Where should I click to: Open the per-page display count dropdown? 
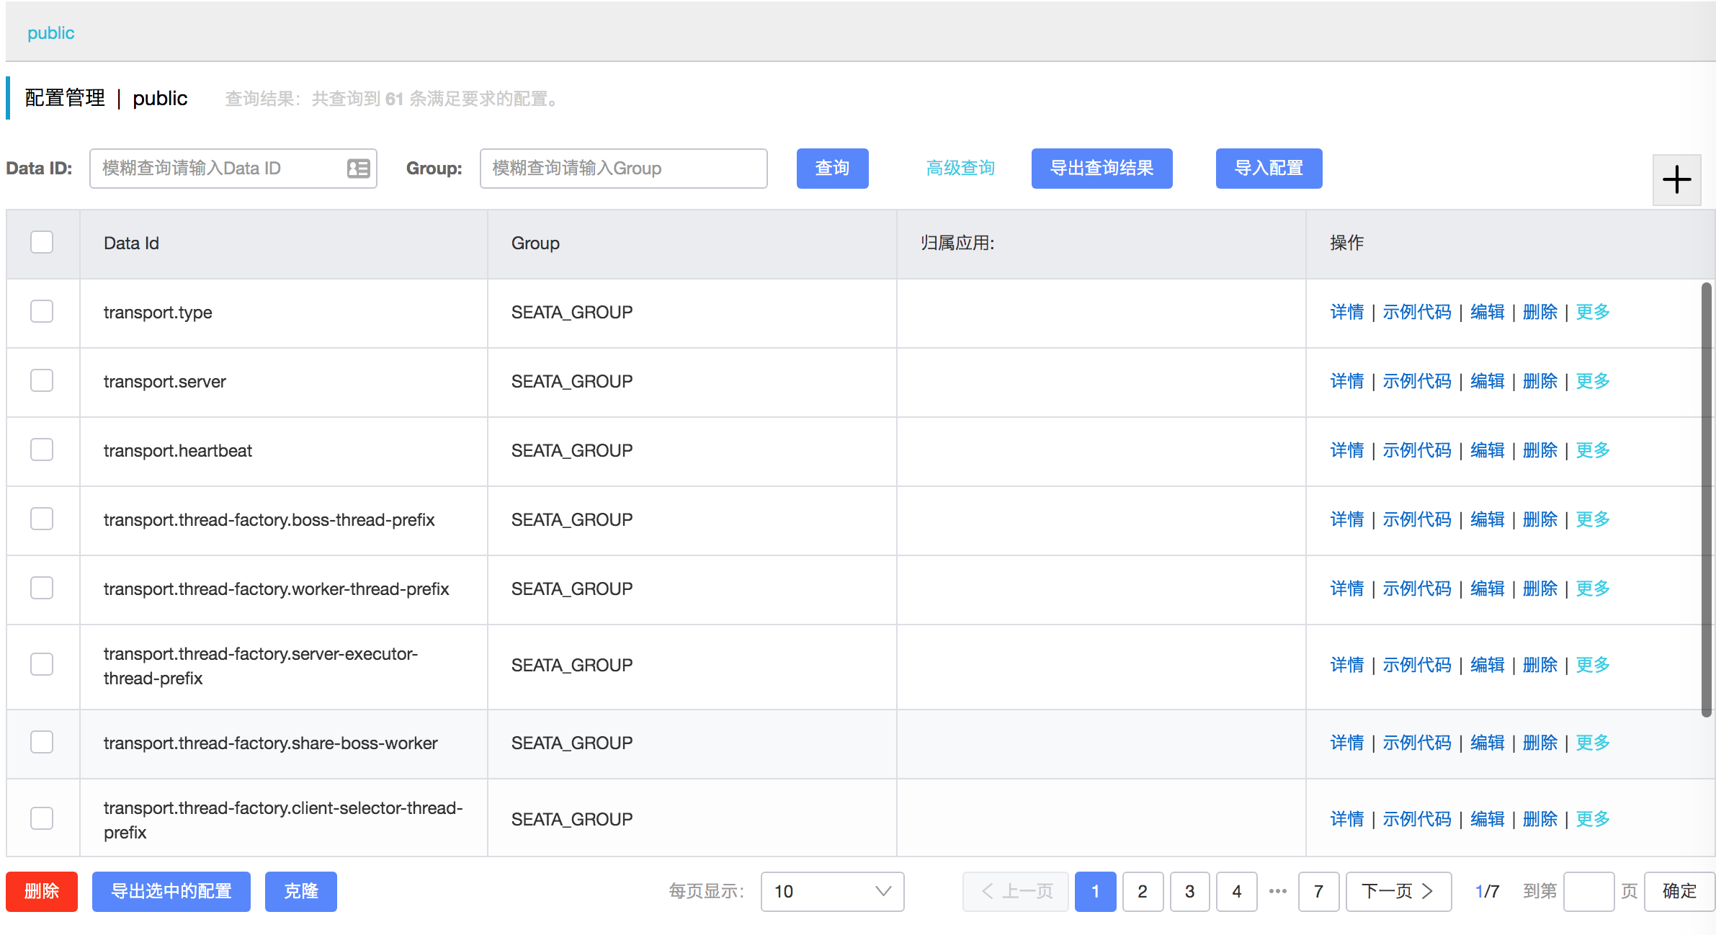832,891
